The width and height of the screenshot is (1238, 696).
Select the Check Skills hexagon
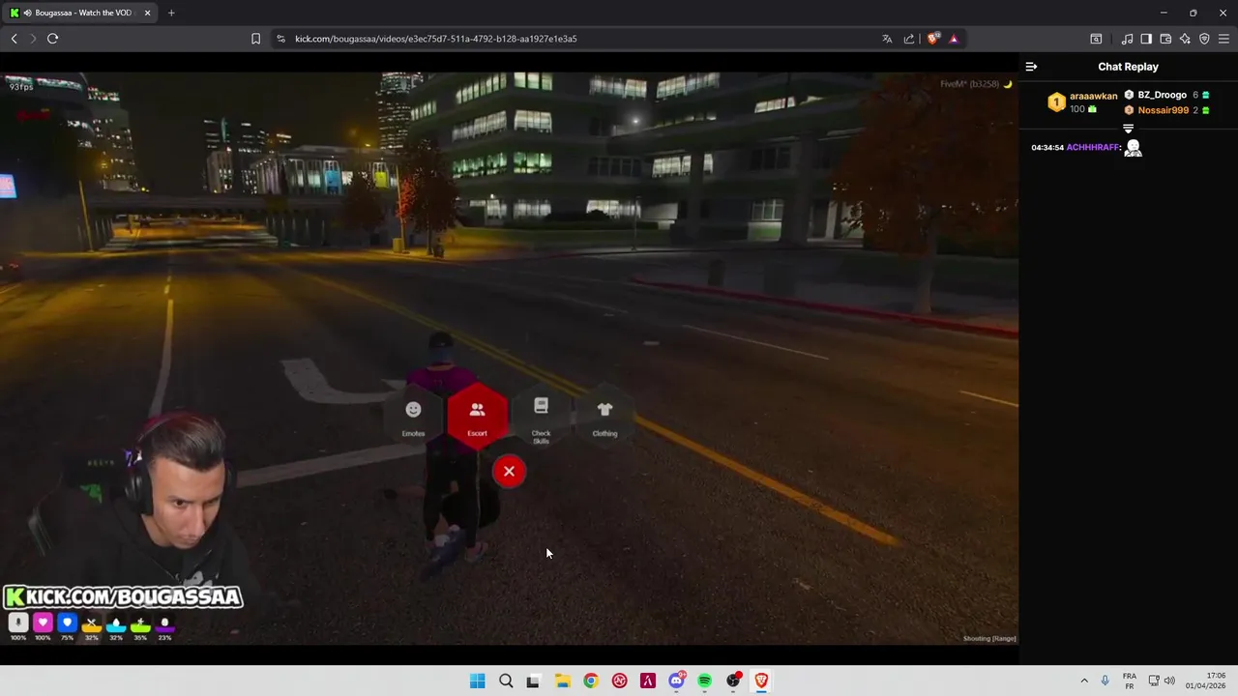coord(541,417)
